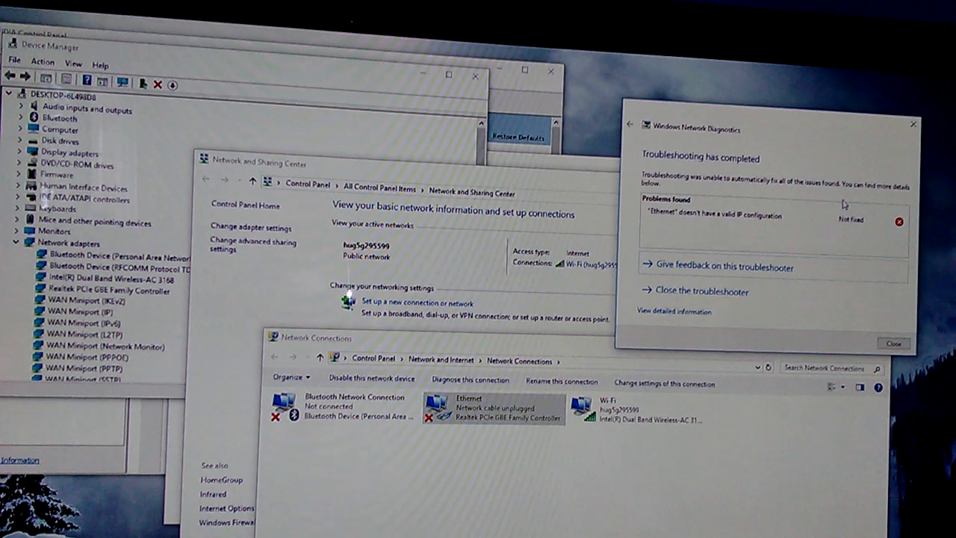
Task: Click Close the troubleshooter link
Action: click(702, 291)
